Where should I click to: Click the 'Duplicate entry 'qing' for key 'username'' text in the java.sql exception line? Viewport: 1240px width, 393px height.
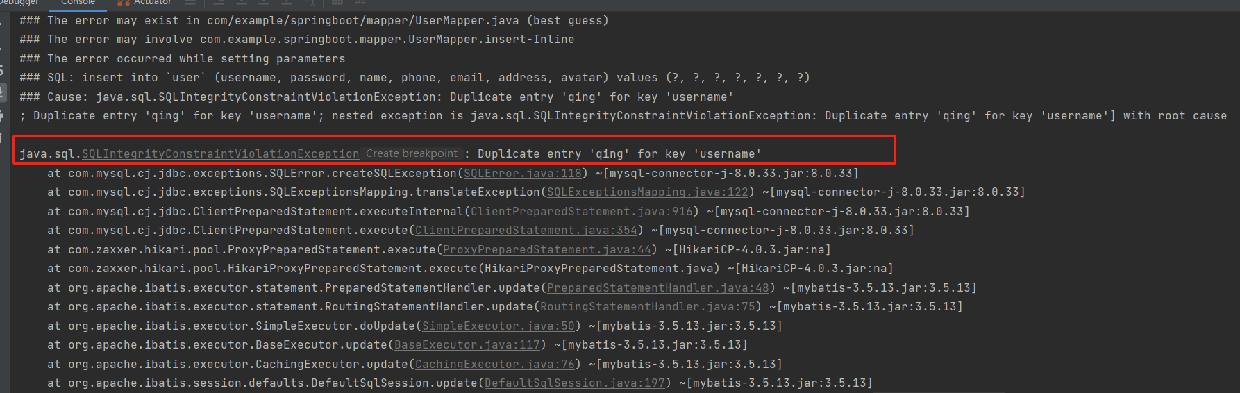coord(619,154)
